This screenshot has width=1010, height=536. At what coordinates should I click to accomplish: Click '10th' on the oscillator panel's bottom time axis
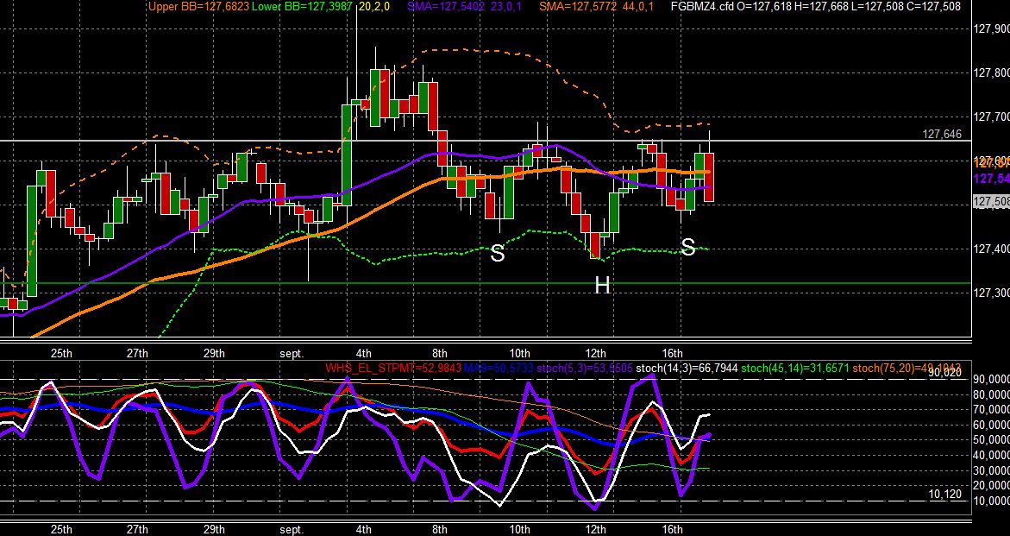tap(519, 530)
